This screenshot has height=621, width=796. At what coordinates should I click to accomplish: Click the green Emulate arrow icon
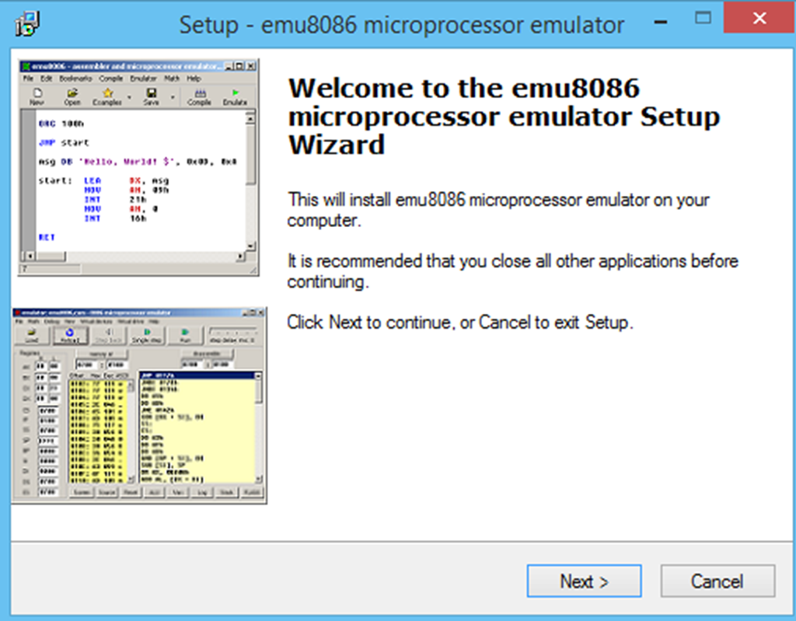(236, 92)
